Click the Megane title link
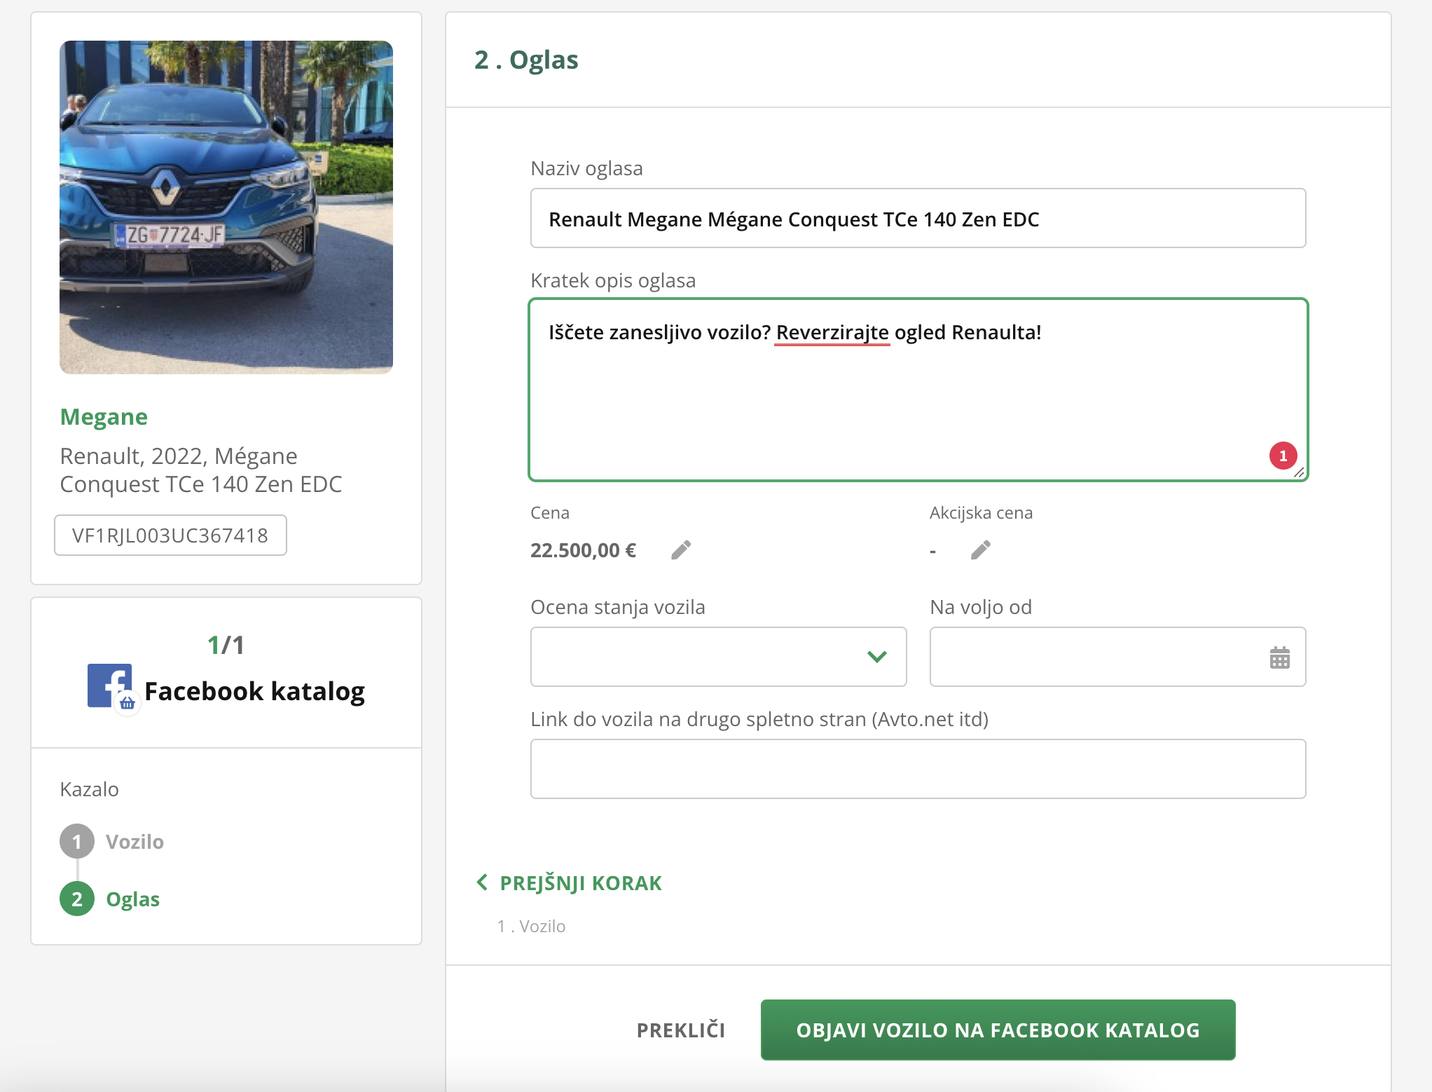This screenshot has height=1092, width=1432. tap(104, 417)
